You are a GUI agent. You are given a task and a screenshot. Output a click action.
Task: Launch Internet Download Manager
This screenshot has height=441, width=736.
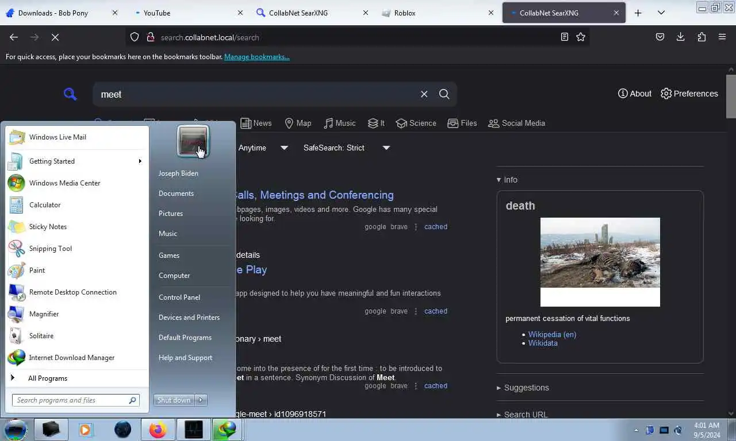pos(77,358)
